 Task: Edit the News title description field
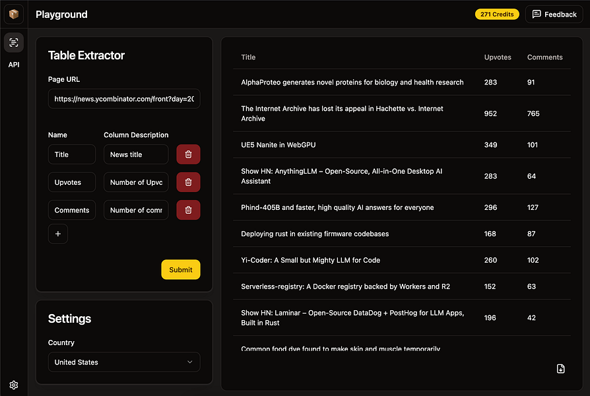click(x=136, y=154)
